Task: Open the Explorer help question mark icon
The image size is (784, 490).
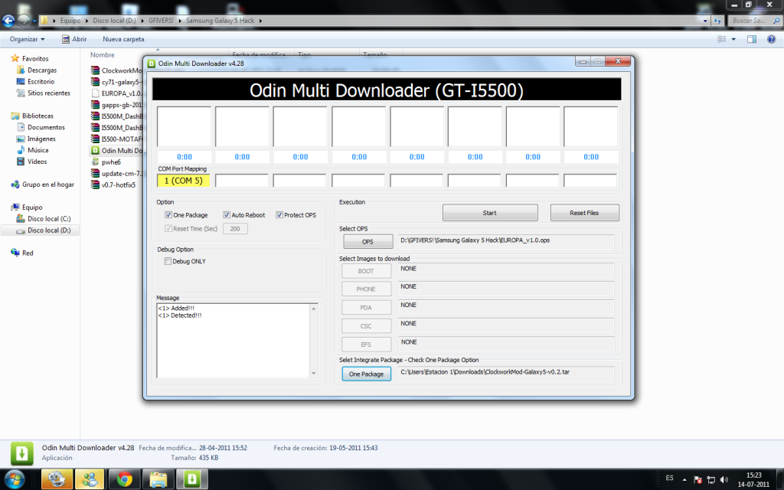Action: (771, 39)
